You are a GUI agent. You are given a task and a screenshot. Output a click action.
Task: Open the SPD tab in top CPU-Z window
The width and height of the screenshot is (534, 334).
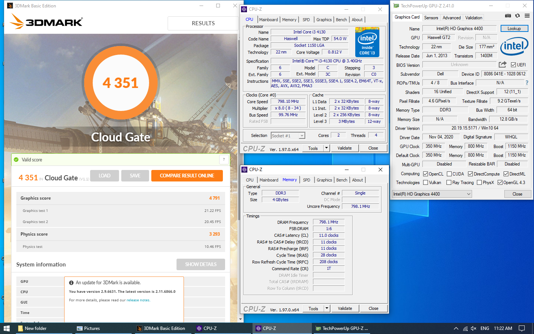coord(306,20)
